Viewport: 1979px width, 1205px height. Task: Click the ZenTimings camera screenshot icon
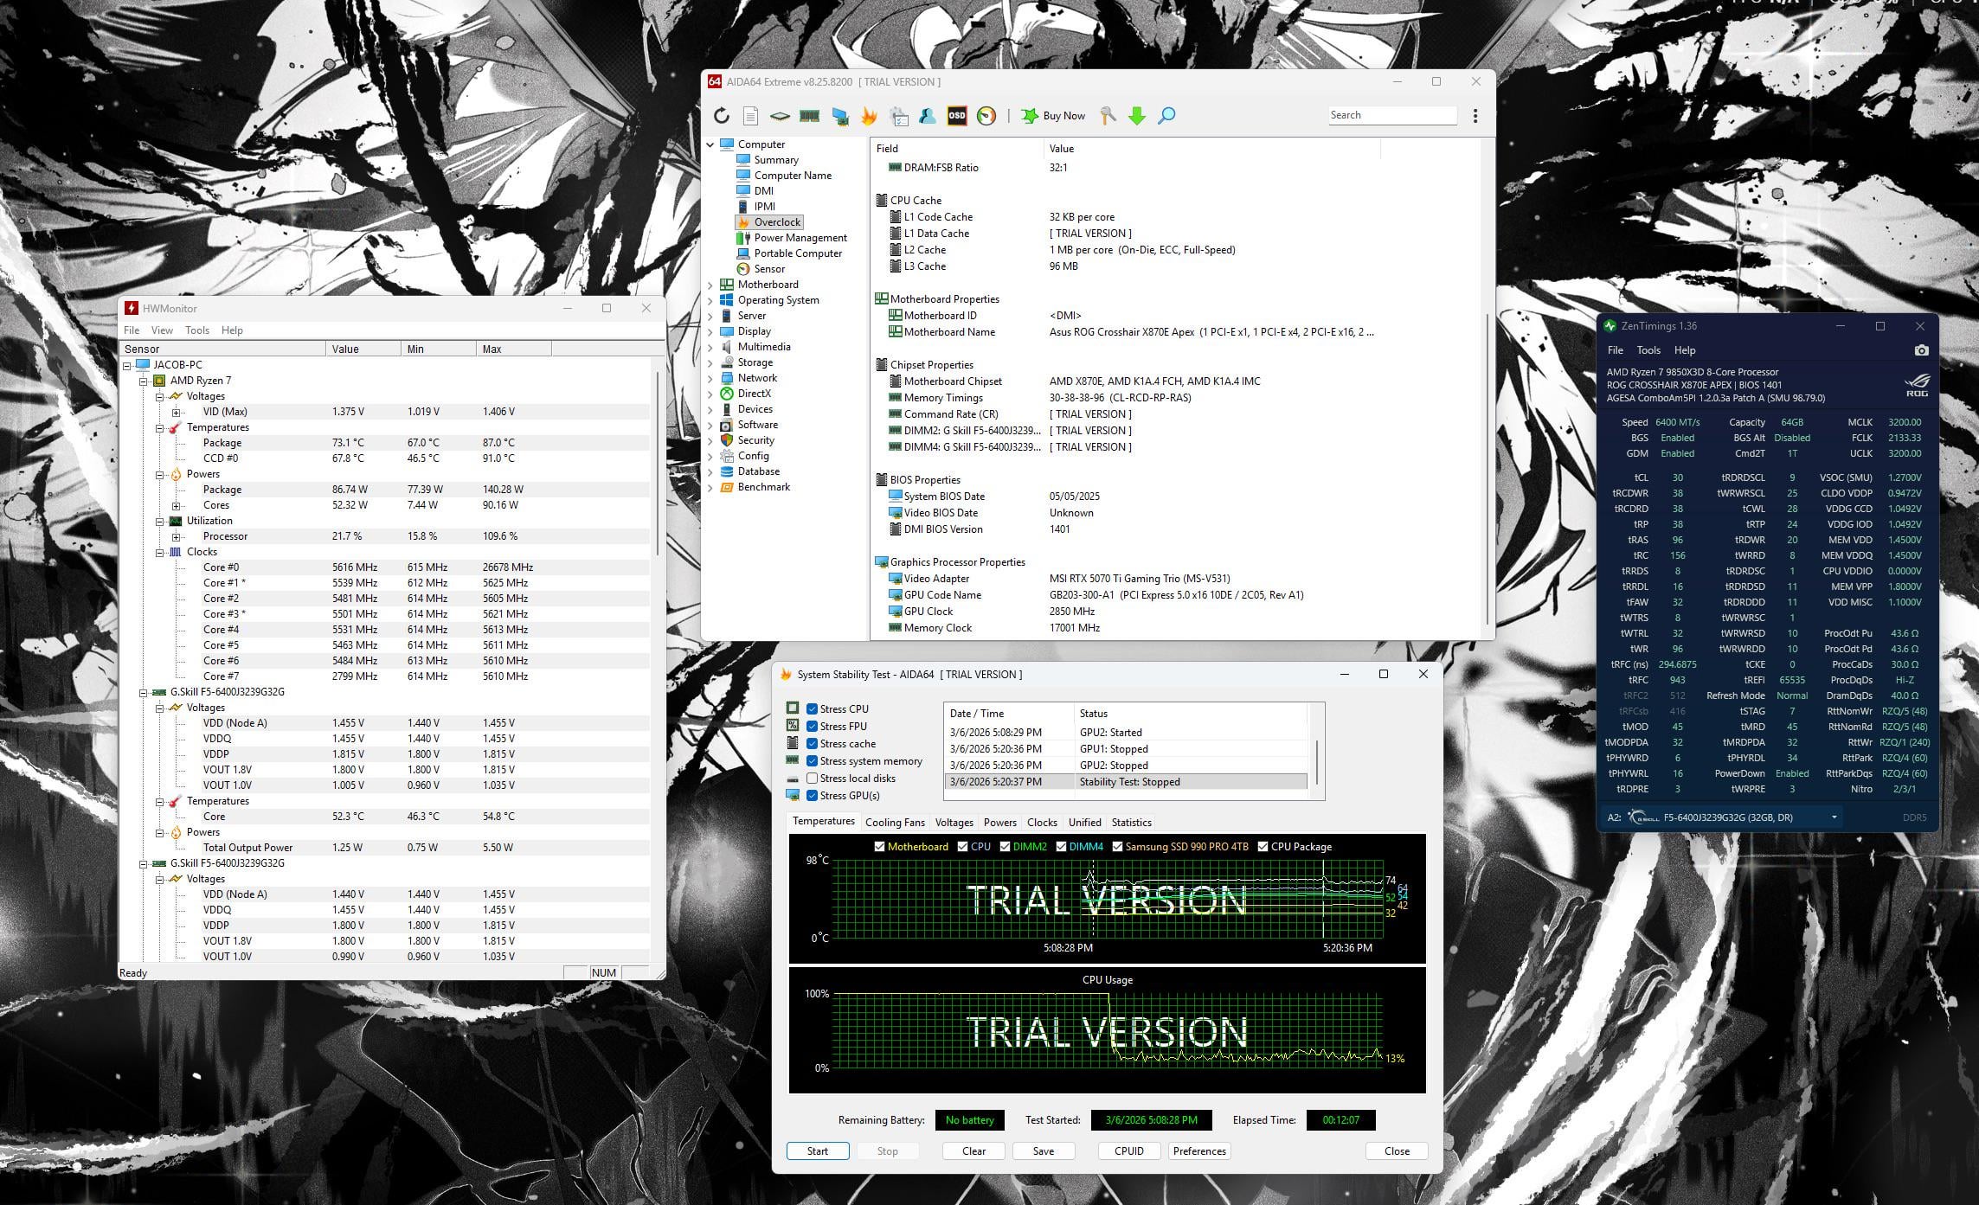tap(1921, 350)
